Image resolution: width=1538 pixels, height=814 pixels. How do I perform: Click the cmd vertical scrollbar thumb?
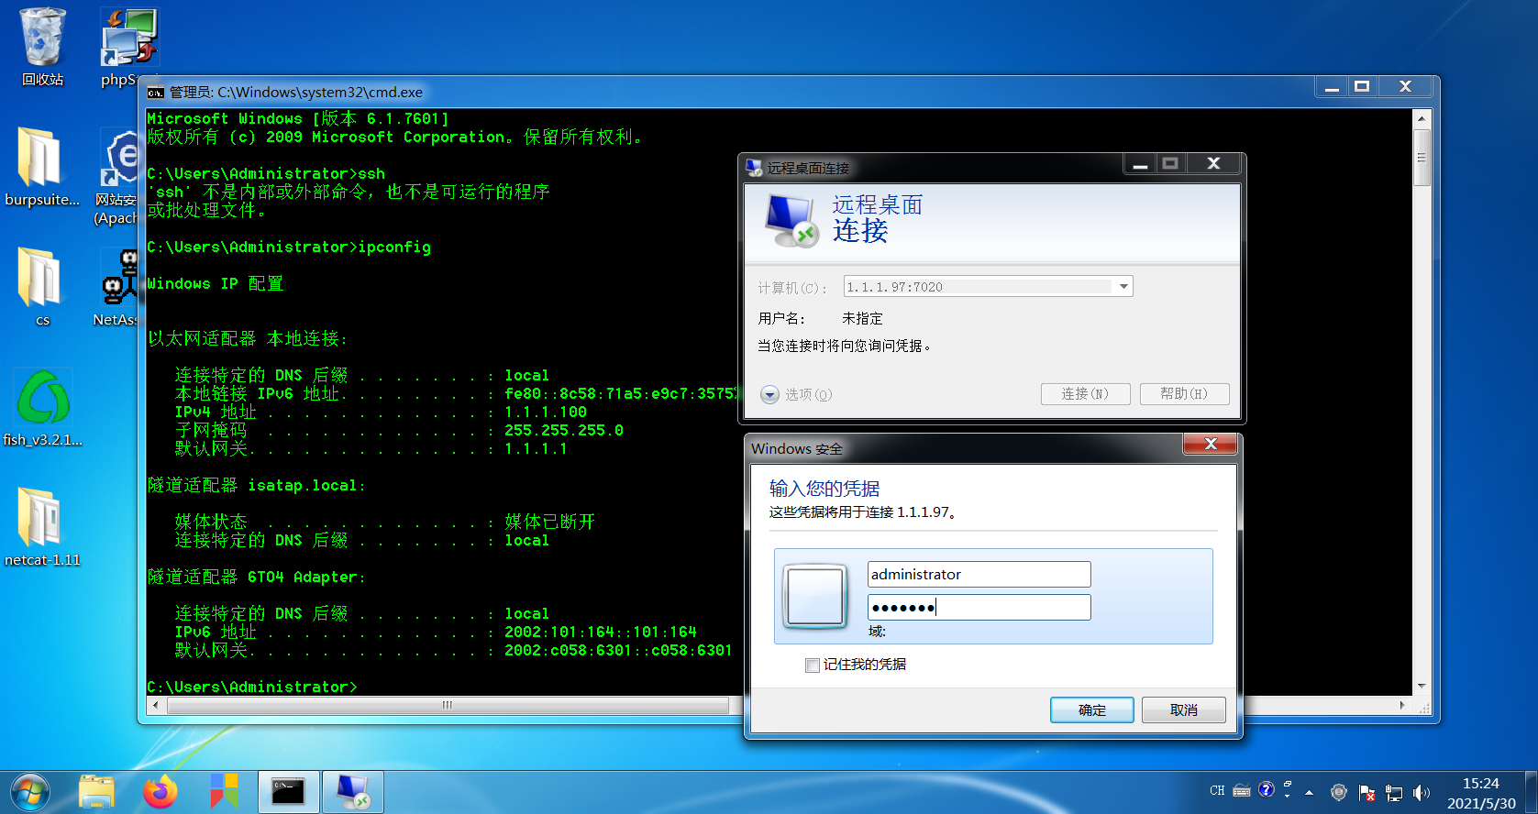point(1422,157)
